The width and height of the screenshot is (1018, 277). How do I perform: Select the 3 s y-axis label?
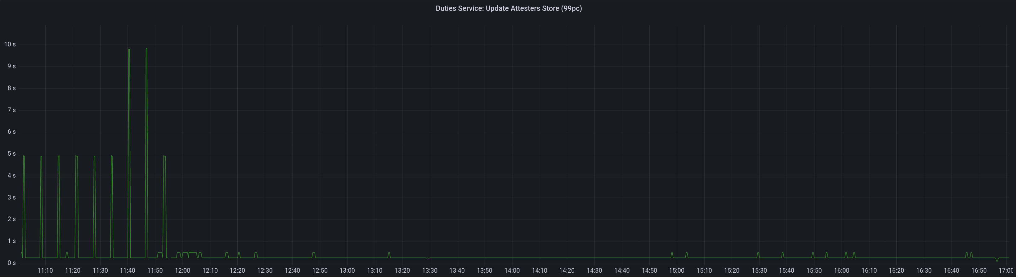[11, 197]
